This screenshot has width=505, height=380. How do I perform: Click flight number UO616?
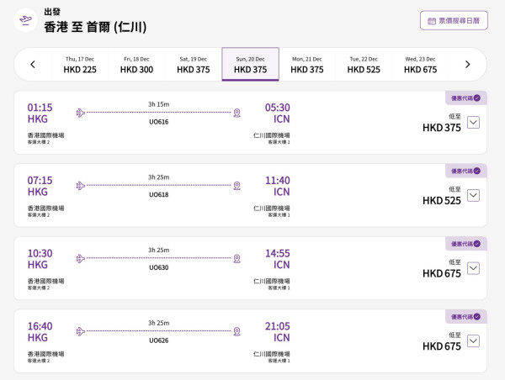pyautogui.click(x=159, y=122)
